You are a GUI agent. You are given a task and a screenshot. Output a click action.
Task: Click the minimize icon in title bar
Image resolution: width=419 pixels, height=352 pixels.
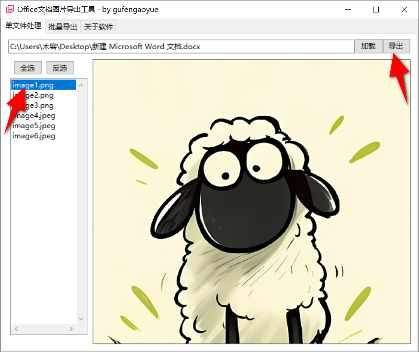348,10
